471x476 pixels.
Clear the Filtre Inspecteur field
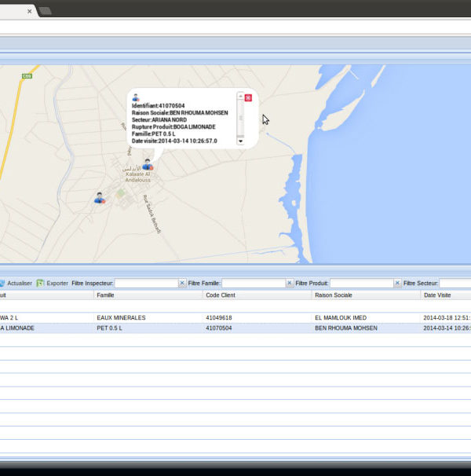coord(182,283)
